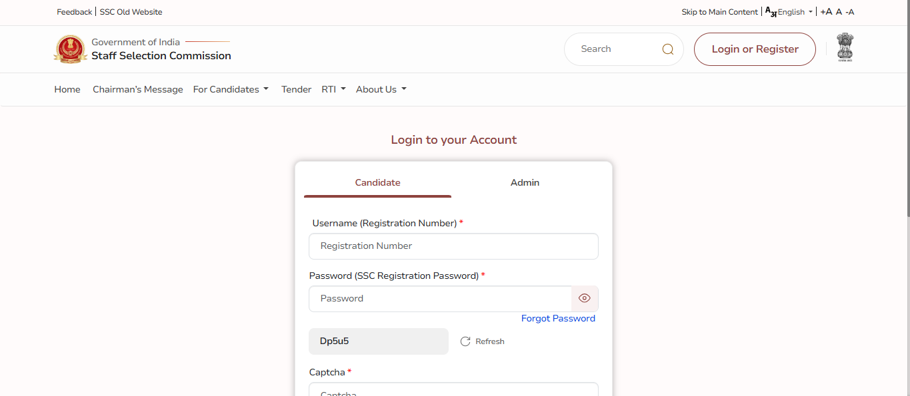
Task: Open the About Us dropdown
Action: coord(381,89)
